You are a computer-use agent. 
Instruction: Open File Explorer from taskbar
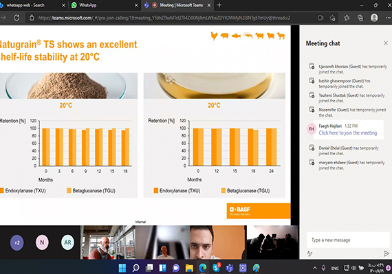pos(189,268)
